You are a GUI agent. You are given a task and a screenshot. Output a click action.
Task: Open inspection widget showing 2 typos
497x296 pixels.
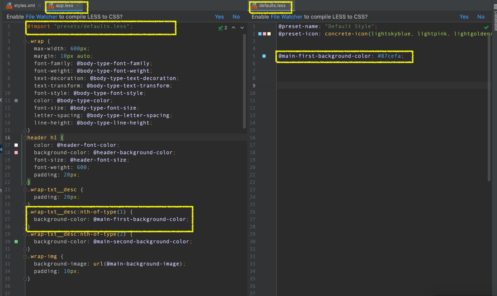223,28
